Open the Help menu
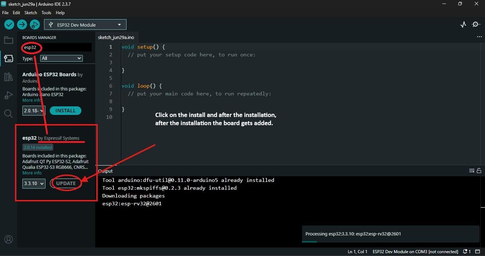485x256 pixels. 60,12
